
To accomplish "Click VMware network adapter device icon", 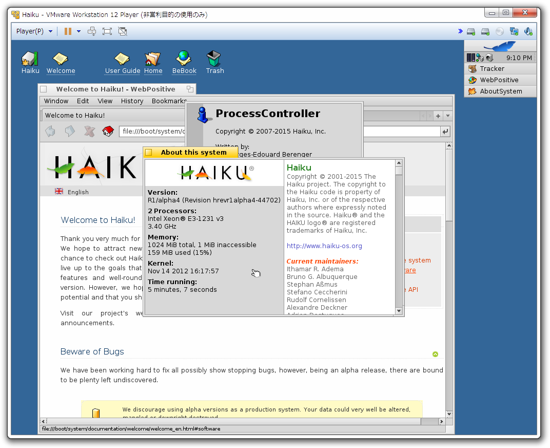I will point(514,32).
